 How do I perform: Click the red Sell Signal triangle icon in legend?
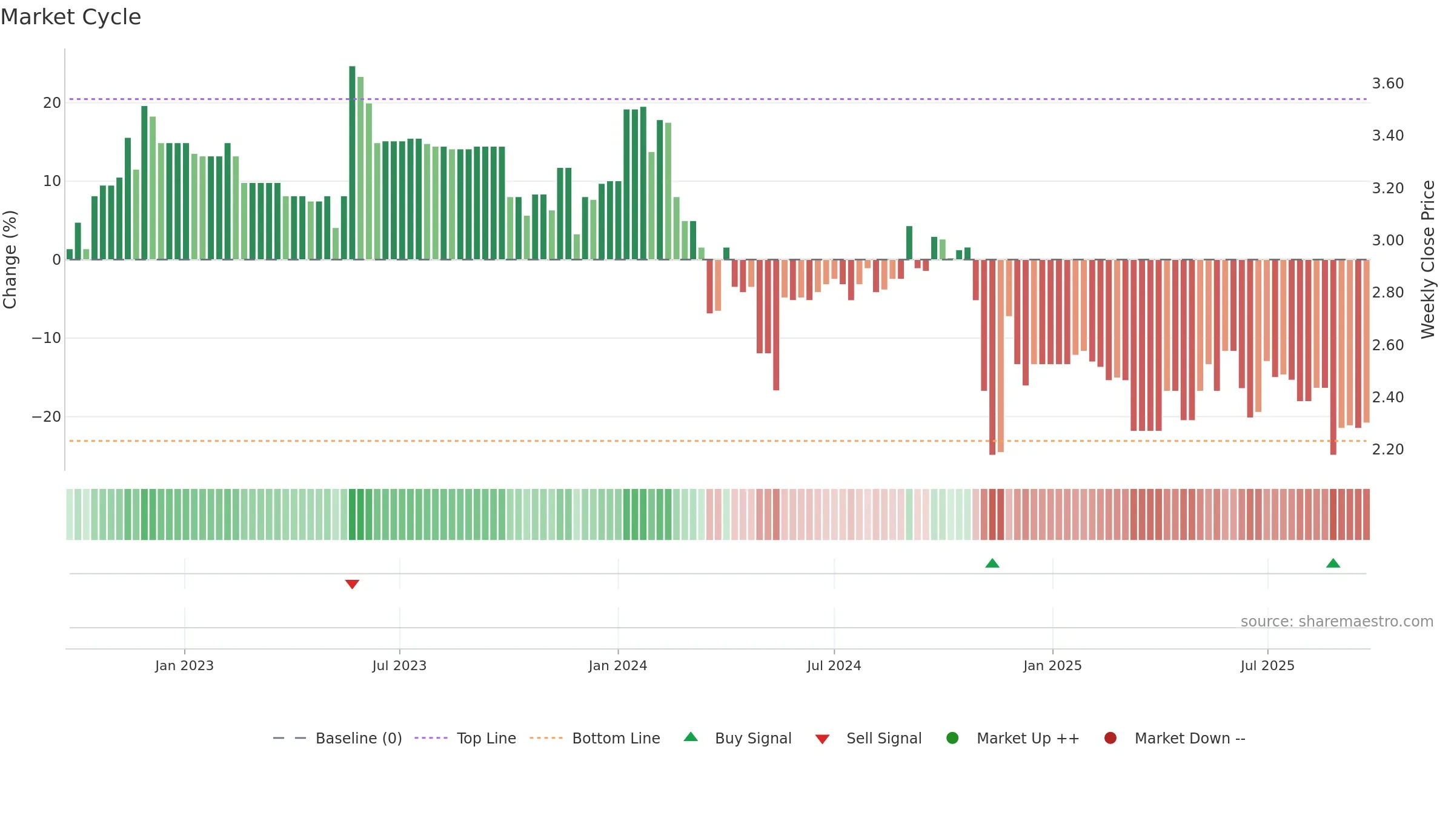pos(822,739)
